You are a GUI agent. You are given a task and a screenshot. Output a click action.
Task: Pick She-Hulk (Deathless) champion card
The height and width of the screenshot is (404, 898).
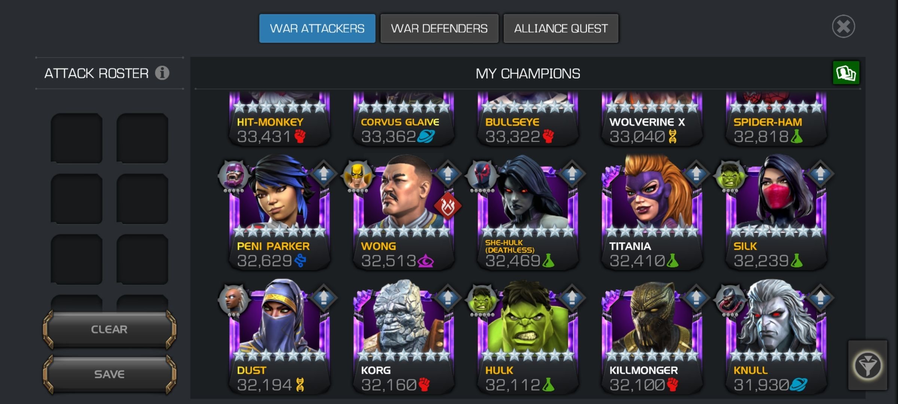tap(528, 213)
